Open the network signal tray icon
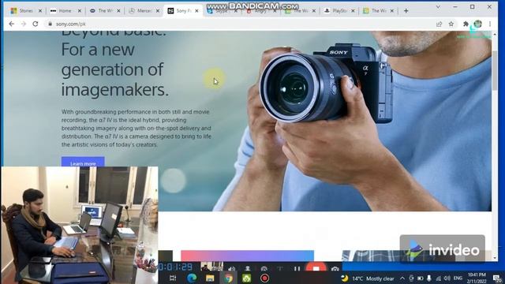 click(x=438, y=278)
